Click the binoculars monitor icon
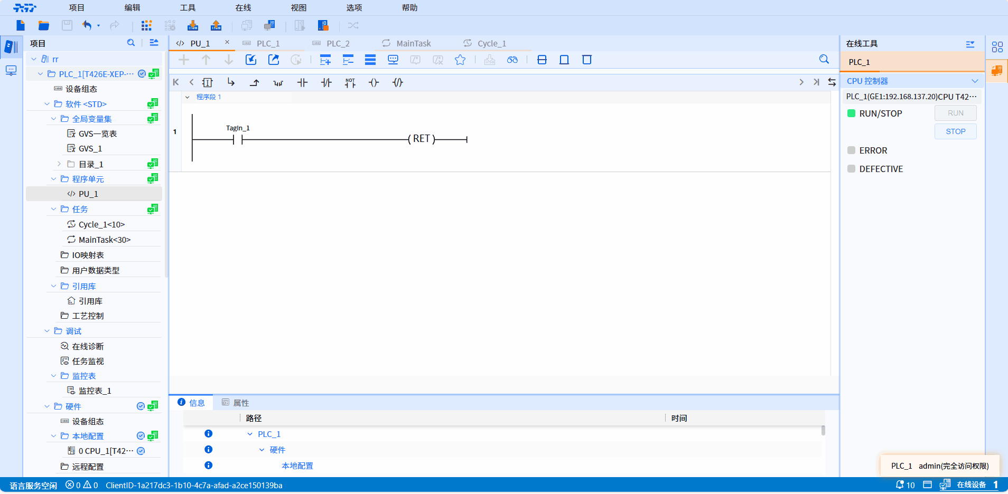 coord(512,60)
